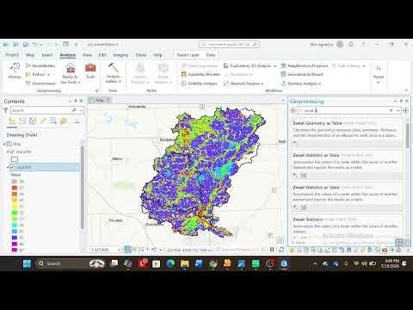Open the Project tab
Screen dimensions: 413x310
(x=12, y=55)
